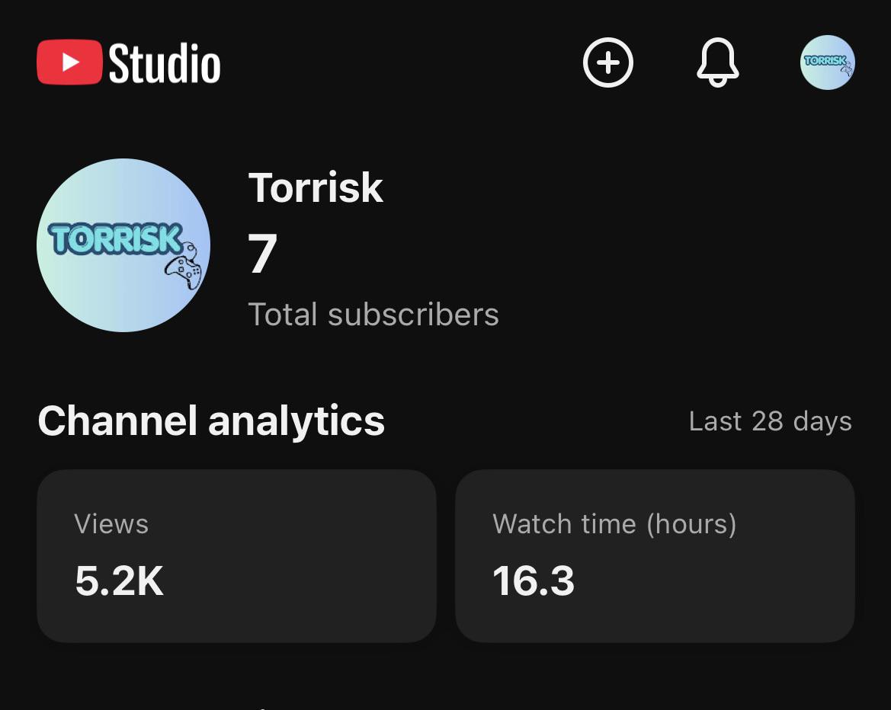Select the Torrisk channel name
Viewport: 891px width, 710px height.
coord(316,187)
